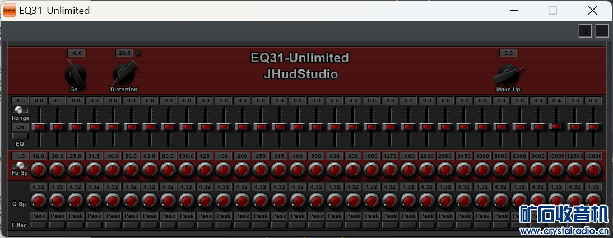
Task: Toggle the EQ bypass button above the EQ label
Action: coord(20,136)
